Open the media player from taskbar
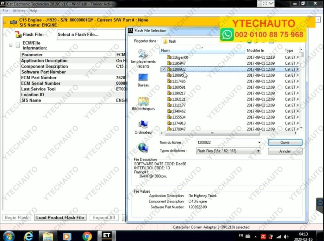The width and height of the screenshot is (324, 241). click(67, 236)
